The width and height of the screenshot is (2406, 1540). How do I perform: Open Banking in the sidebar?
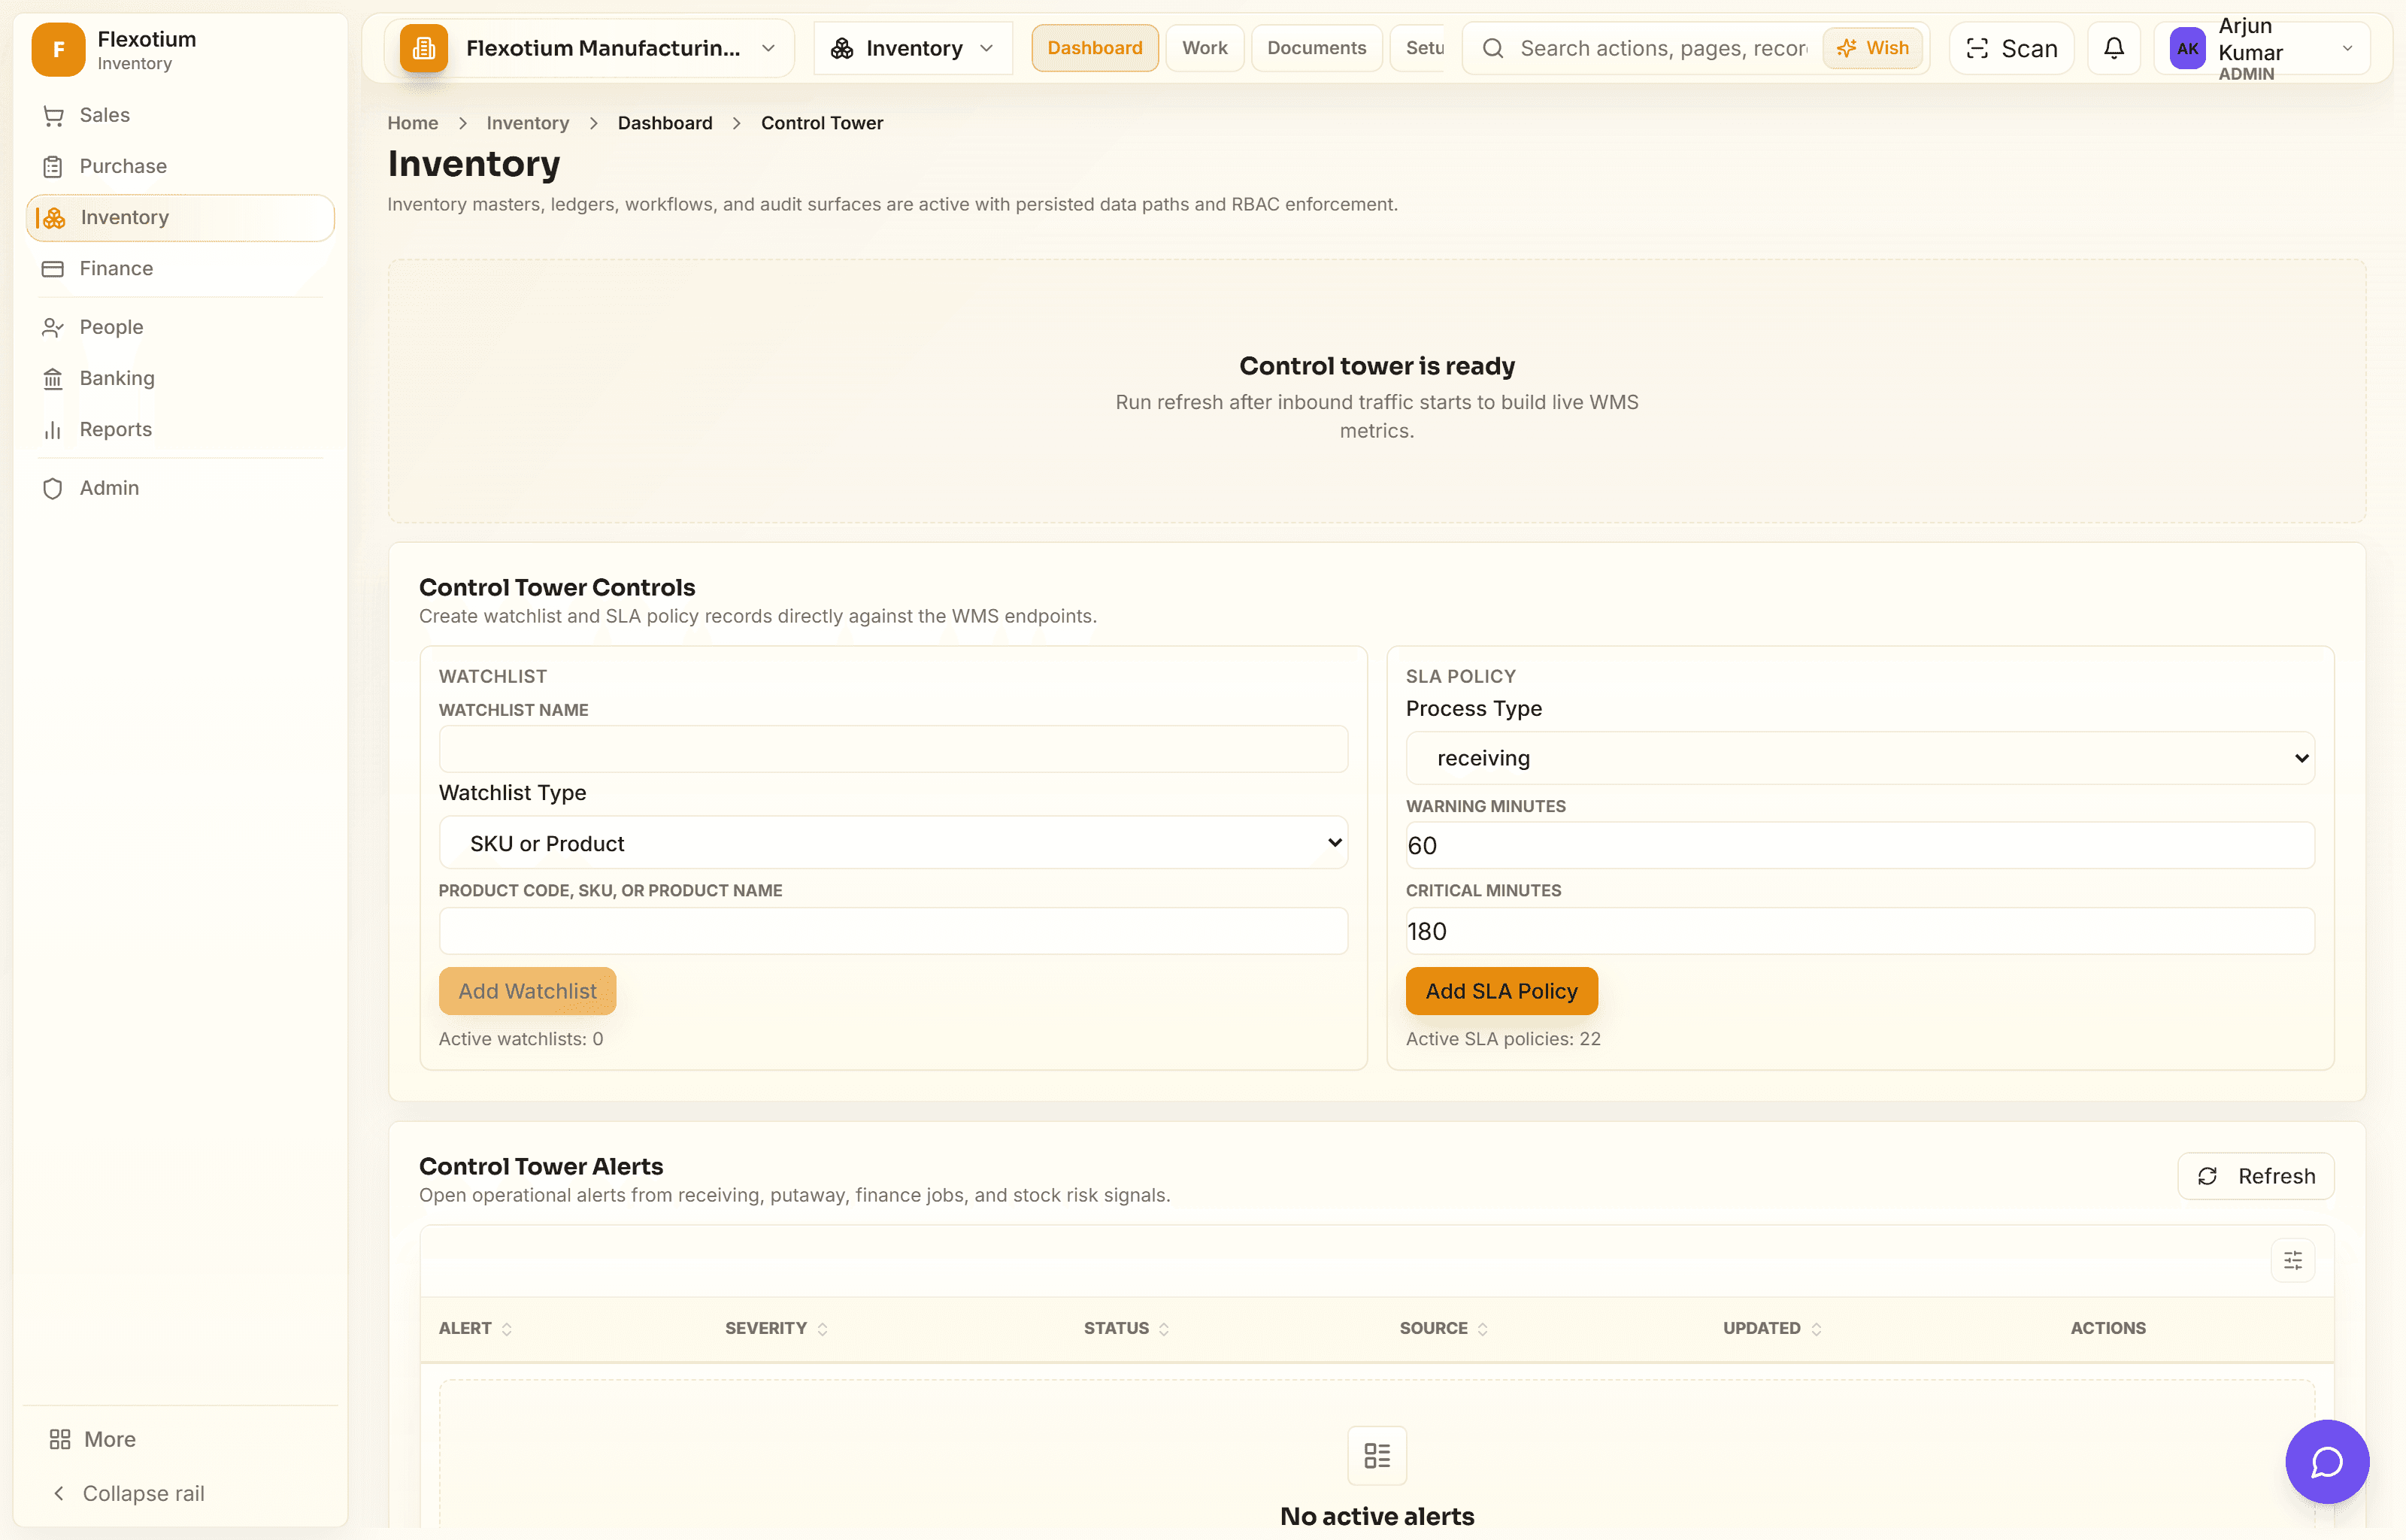(180, 378)
